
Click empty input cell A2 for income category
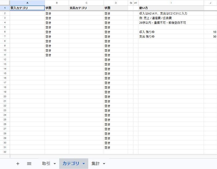click(x=27, y=13)
